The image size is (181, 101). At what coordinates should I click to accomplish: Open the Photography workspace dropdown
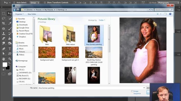[169, 3]
